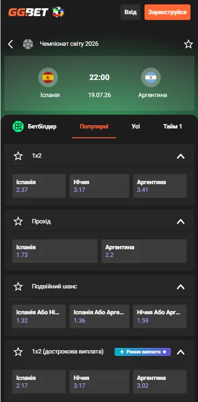Collapse the Прохід section chevron
Viewport: 198px width, 402px height.
point(180,221)
